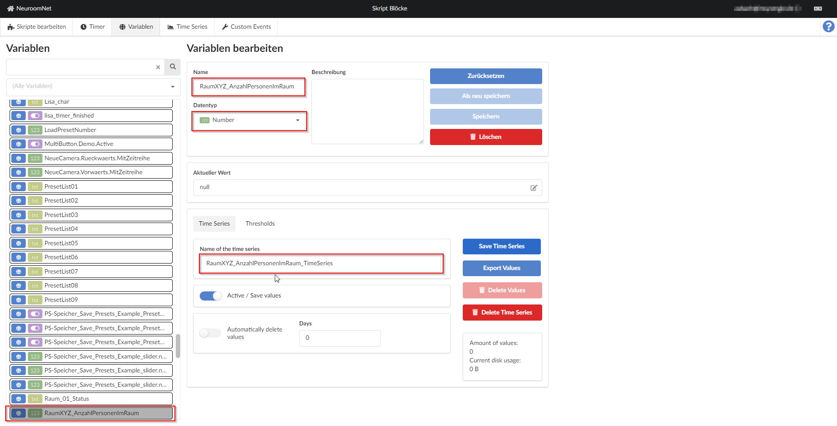Image resolution: width=837 pixels, height=426 pixels.
Task: Open the Timer tab
Action: click(x=92, y=27)
